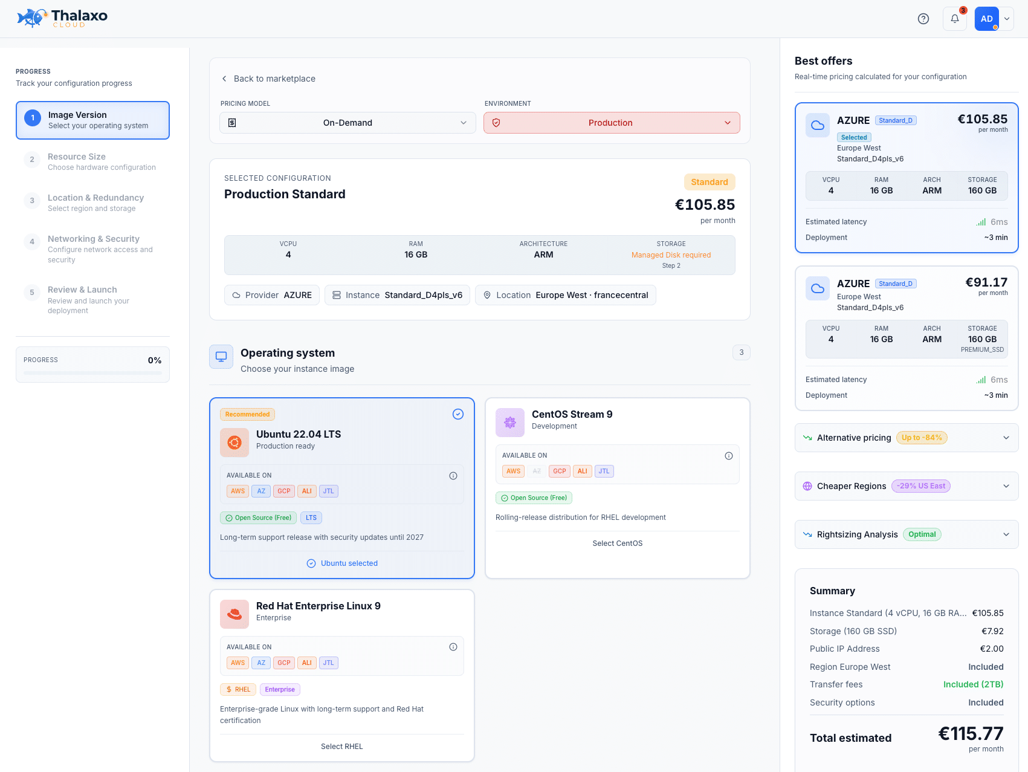This screenshot has height=772, width=1028.
Task: Open Ubuntu availability info icon
Action: 453,476
